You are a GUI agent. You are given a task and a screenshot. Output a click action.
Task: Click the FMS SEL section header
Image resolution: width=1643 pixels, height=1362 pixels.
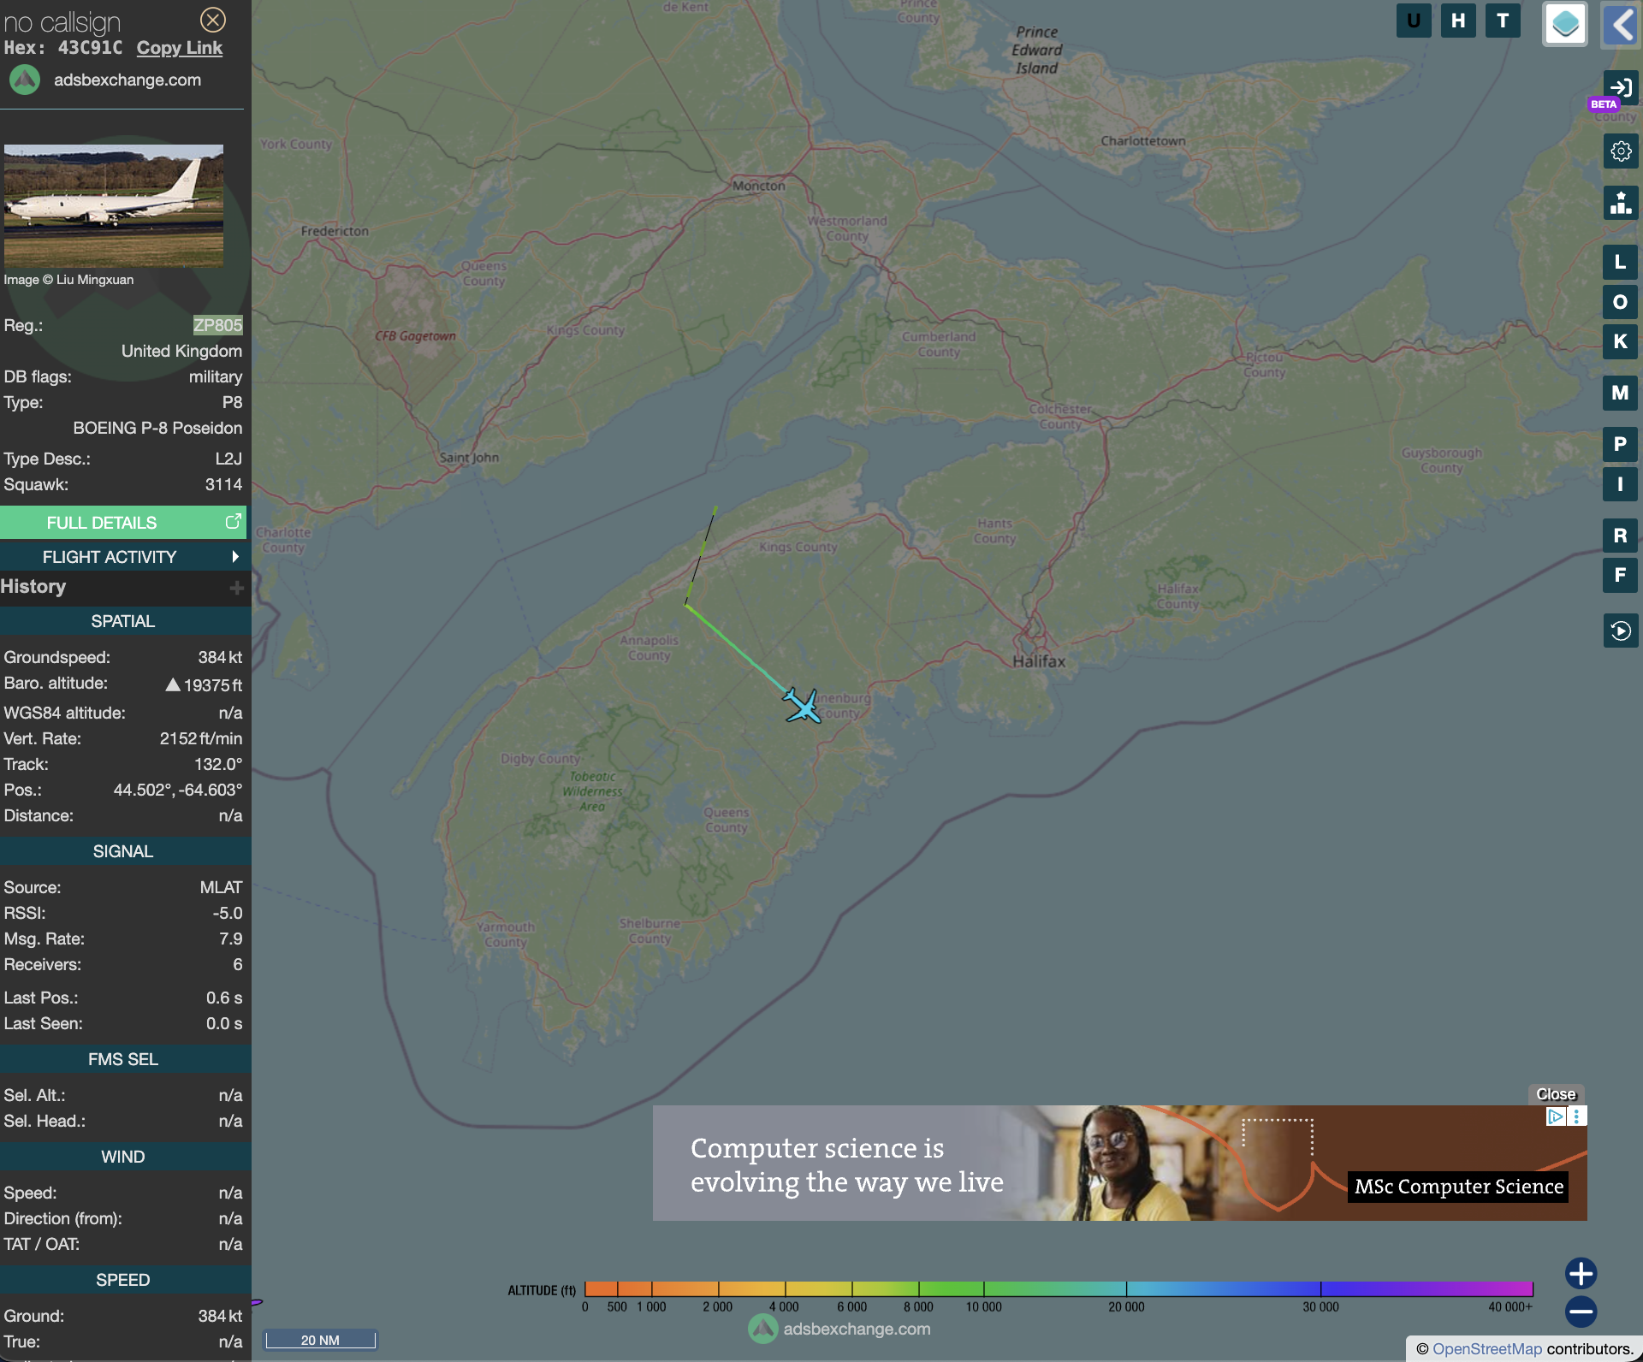click(123, 1059)
